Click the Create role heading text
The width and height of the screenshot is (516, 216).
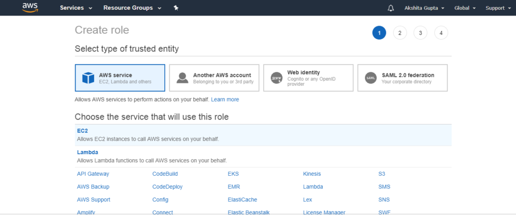point(102,30)
